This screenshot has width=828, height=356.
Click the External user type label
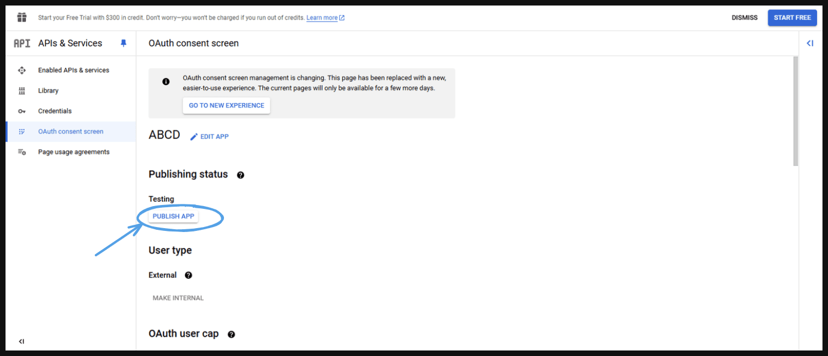coord(163,275)
